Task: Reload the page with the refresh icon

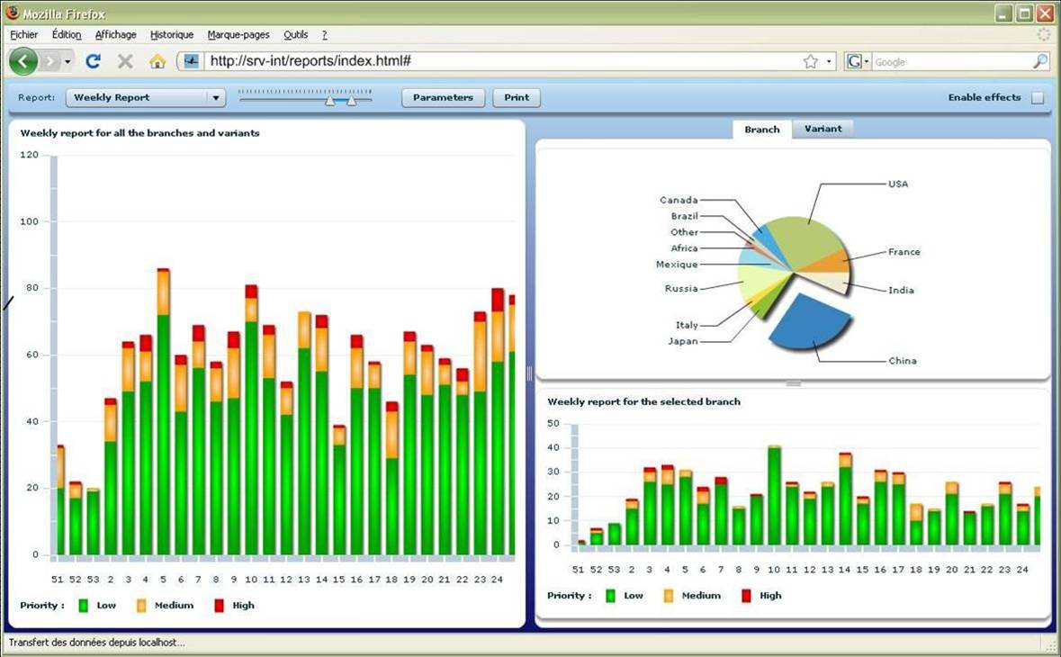Action: (x=93, y=61)
